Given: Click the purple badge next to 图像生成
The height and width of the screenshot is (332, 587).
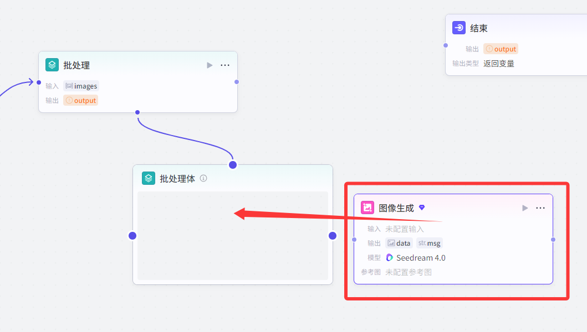Looking at the screenshot, I should [x=422, y=207].
